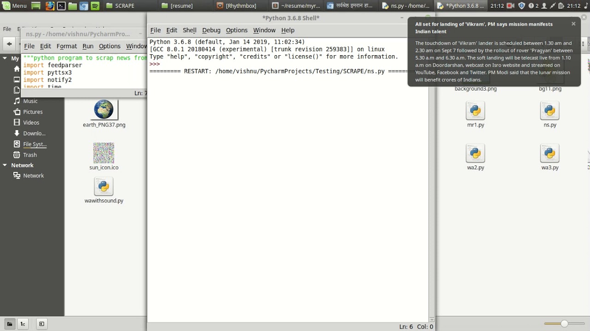
Task: Adjust the icon zoom slider handle
Action: coord(564,324)
